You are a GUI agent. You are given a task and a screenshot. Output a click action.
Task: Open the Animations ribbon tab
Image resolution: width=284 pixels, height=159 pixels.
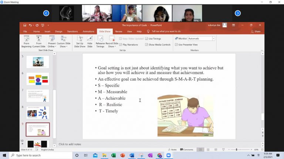click(88, 32)
